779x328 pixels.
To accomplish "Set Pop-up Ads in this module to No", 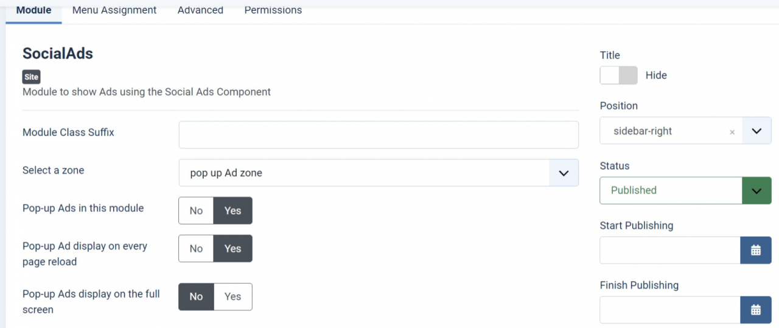I will point(196,211).
